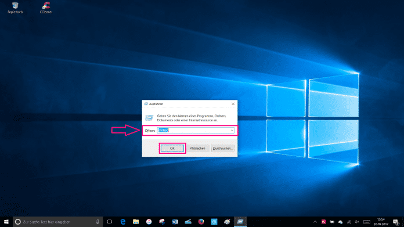Open the scanner app icon in the taskbar
Viewport: 404px width, 227px height.
pyautogui.click(x=188, y=222)
